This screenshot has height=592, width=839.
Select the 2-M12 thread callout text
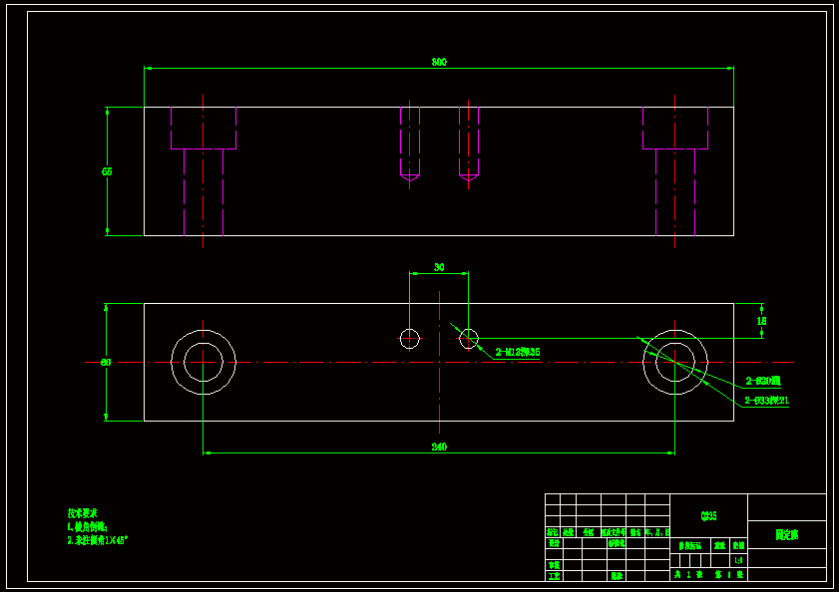pos(518,352)
